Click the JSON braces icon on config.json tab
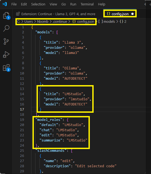 [x=109, y=14]
